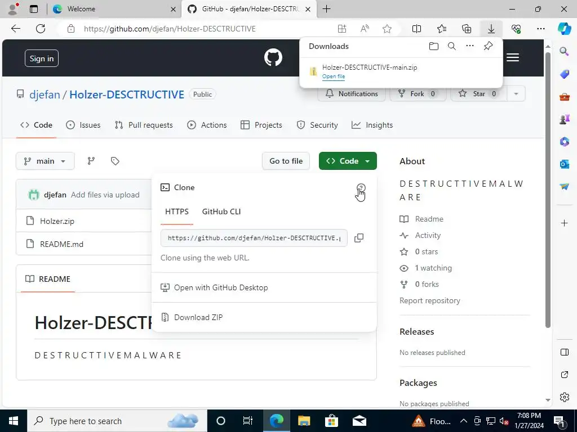Open the Actions tab
This screenshot has width=577, height=432.
tap(207, 125)
